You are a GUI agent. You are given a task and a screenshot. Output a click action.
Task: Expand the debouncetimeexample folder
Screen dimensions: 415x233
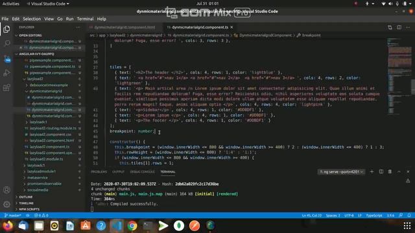click(49, 85)
